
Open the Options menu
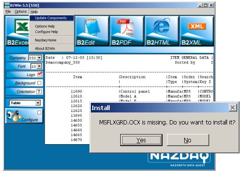coord(21,12)
